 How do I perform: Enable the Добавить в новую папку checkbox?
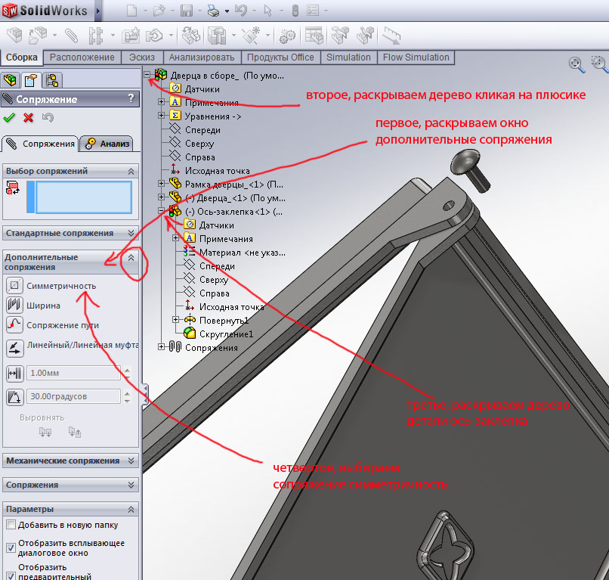[x=11, y=525]
